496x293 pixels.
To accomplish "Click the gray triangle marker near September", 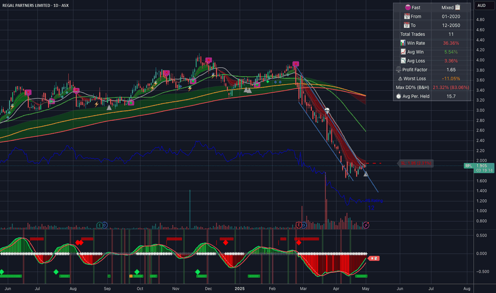I will 109,108.
